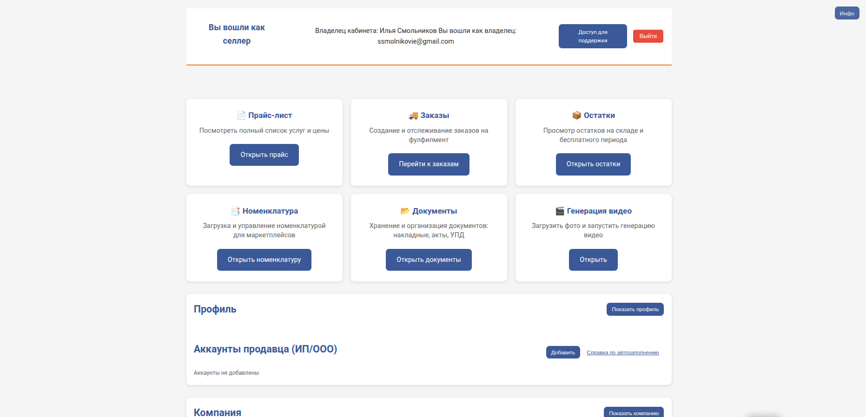Image resolution: width=866 pixels, height=417 pixels.
Task: Open the price list with Открыть прайс
Action: (x=264, y=155)
